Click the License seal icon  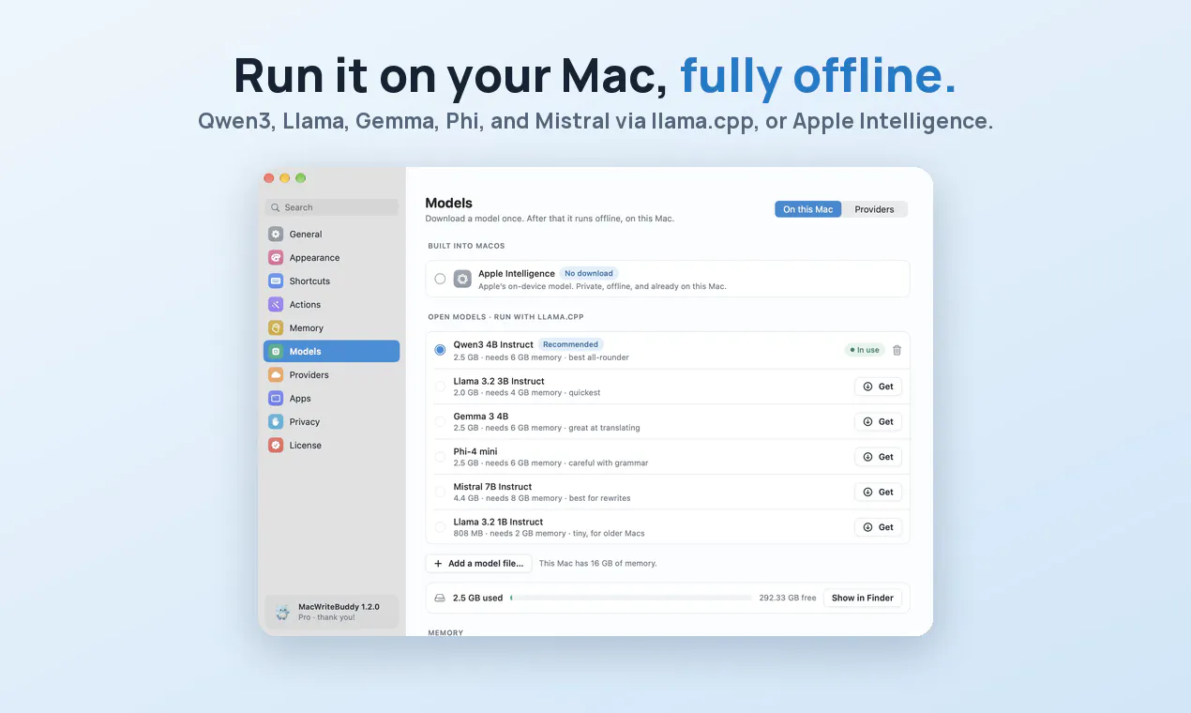[276, 446]
